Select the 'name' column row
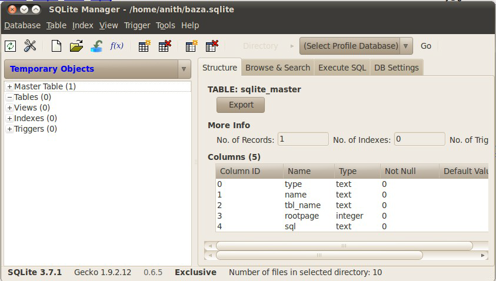The width and height of the screenshot is (496, 281). click(x=352, y=195)
